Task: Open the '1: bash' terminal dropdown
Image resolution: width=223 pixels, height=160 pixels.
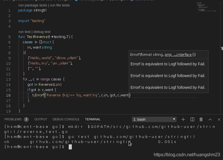Action: pos(154,119)
